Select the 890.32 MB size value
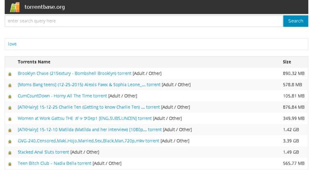The height and width of the screenshot is (170, 313). click(x=293, y=74)
